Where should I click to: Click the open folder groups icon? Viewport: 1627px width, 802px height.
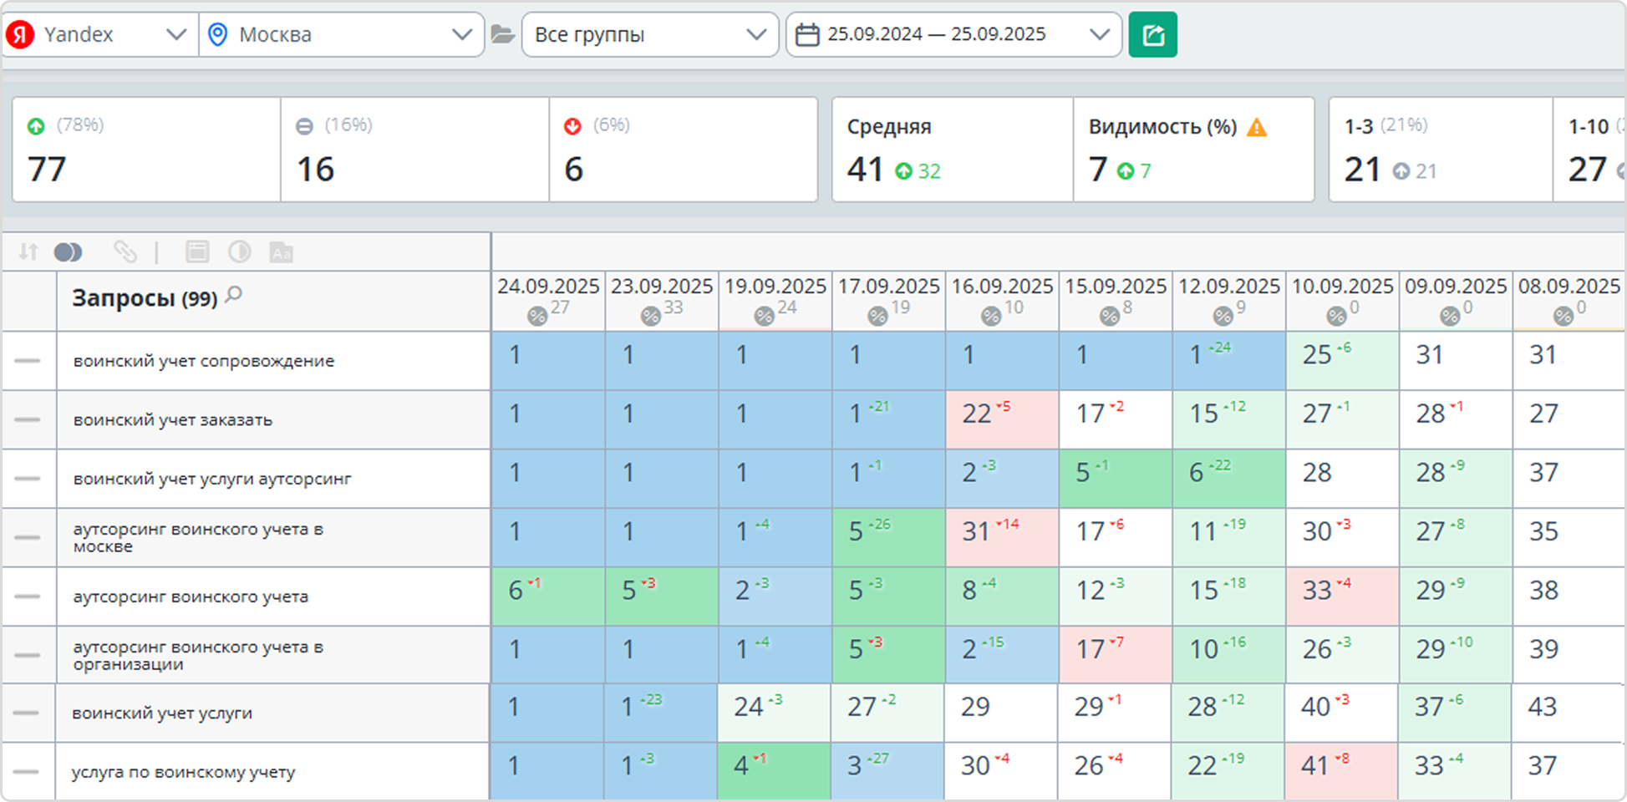(502, 35)
